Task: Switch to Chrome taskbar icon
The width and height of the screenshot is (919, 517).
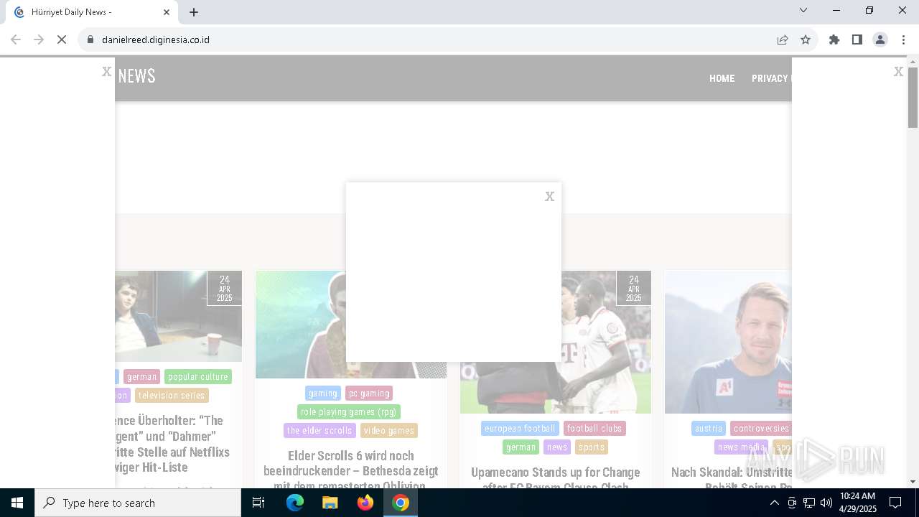Action: coord(401,503)
